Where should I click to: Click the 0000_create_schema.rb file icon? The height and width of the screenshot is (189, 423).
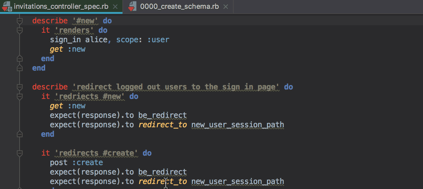click(x=132, y=6)
